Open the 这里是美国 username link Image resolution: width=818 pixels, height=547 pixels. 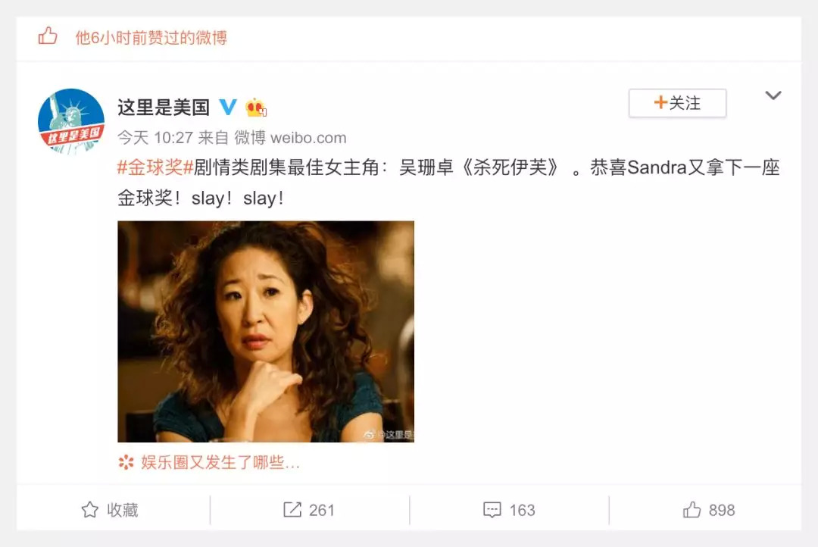[x=164, y=108]
